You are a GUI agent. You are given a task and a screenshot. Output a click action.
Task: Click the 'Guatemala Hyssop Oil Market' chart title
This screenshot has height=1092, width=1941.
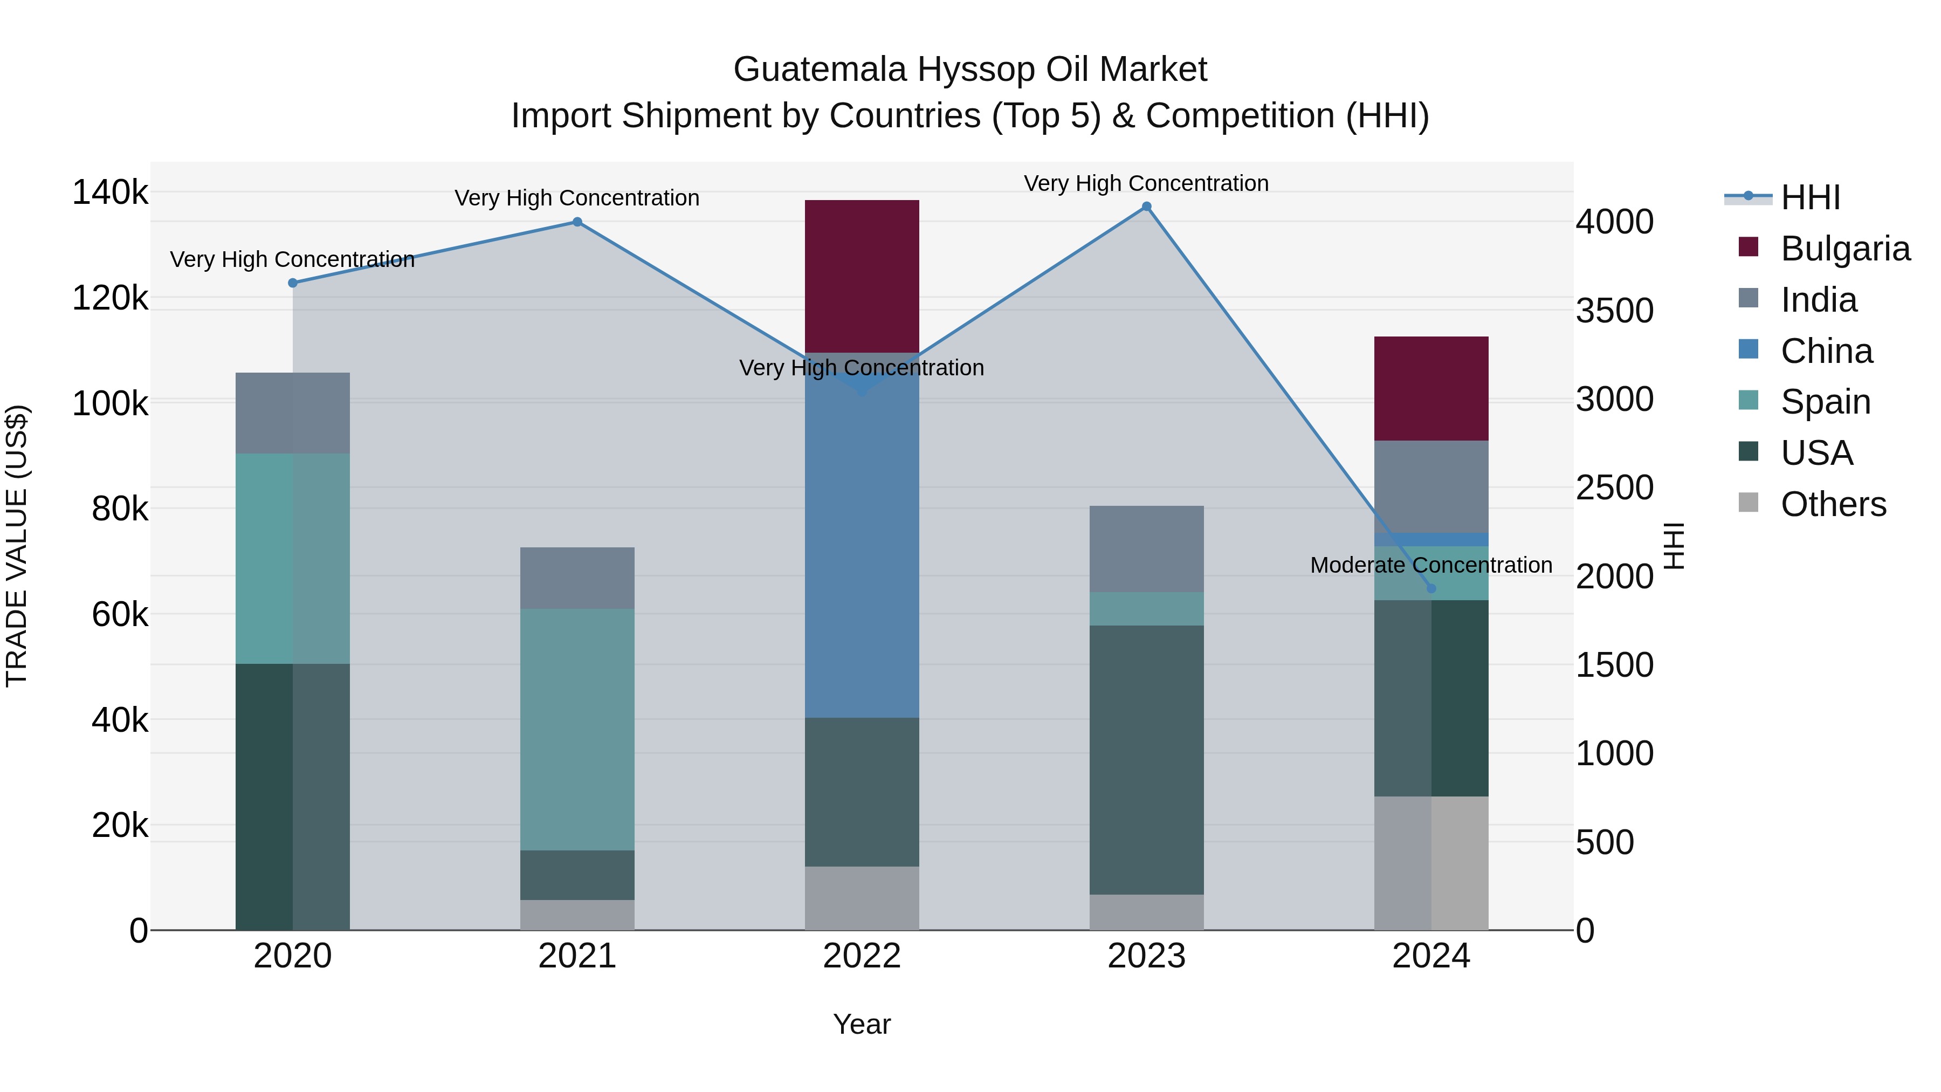click(x=970, y=70)
